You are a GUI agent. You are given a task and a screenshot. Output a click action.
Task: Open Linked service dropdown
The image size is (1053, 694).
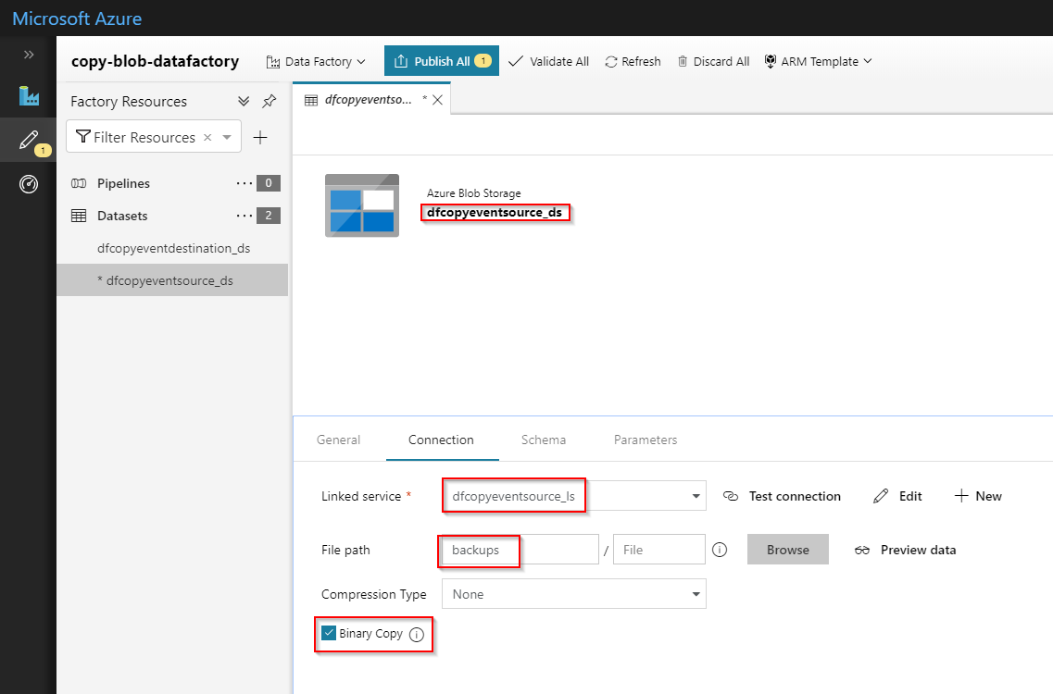point(696,496)
